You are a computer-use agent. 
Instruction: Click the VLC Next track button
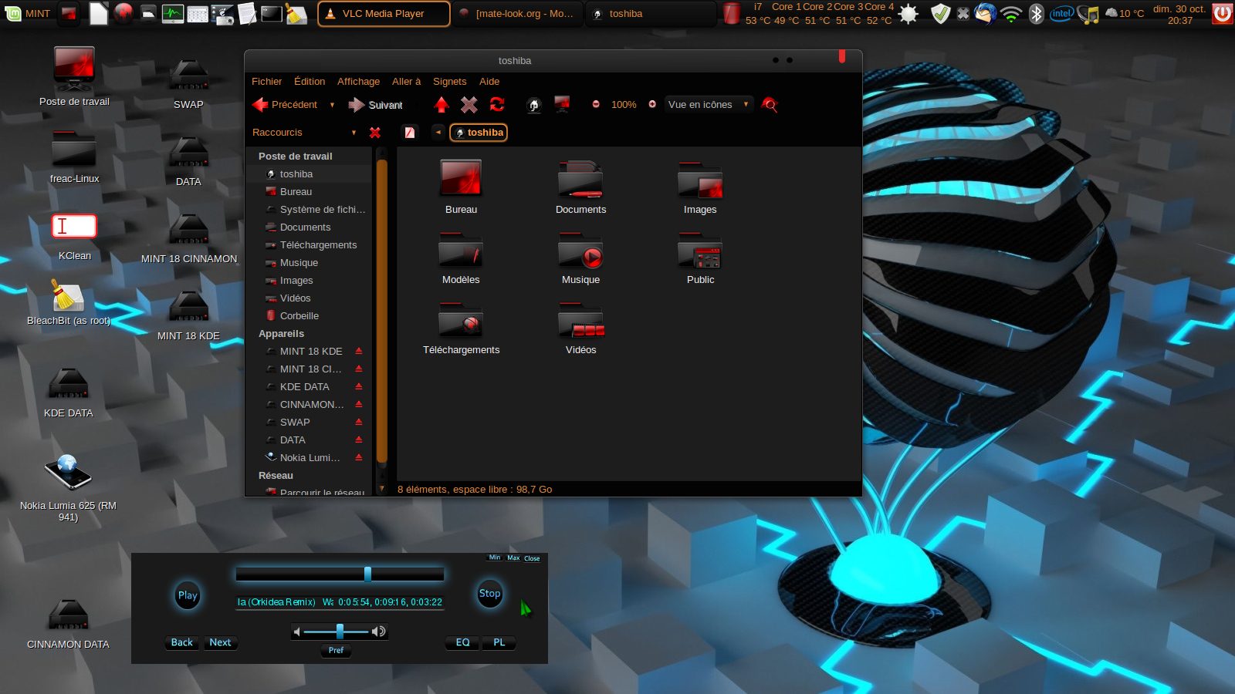[x=220, y=642]
